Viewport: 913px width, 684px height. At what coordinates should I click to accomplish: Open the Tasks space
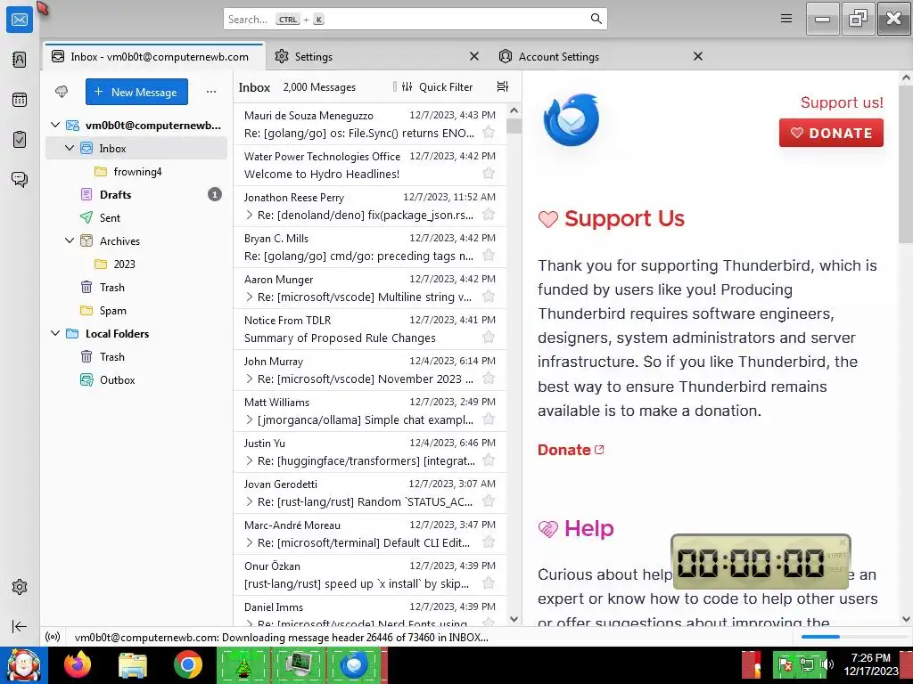coord(20,140)
